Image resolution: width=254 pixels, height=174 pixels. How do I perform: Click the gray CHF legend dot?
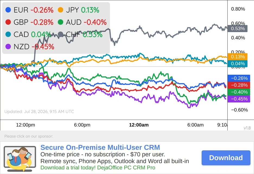click(61, 34)
